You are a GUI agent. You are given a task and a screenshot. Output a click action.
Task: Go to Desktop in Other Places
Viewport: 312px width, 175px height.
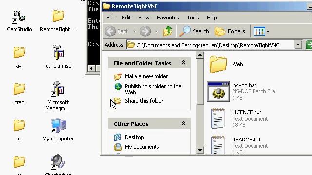135,137
